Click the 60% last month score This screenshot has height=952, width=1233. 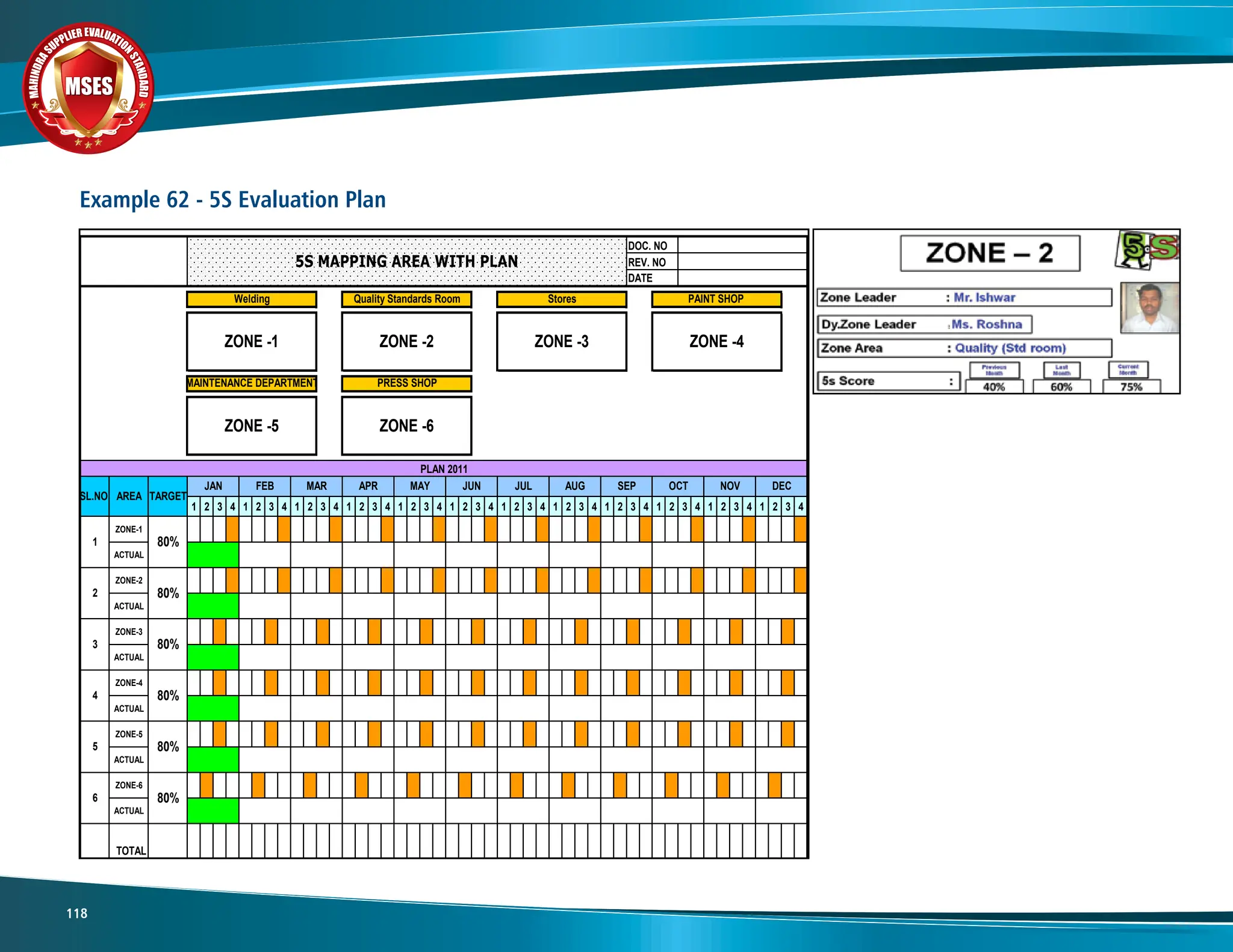1061,387
